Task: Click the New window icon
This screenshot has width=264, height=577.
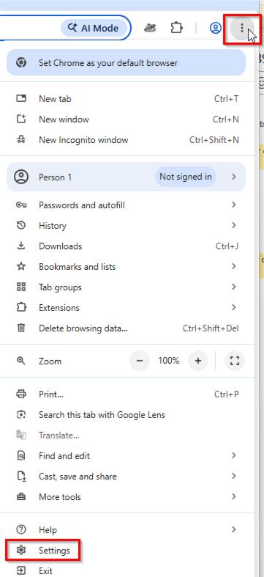Action: [21, 120]
